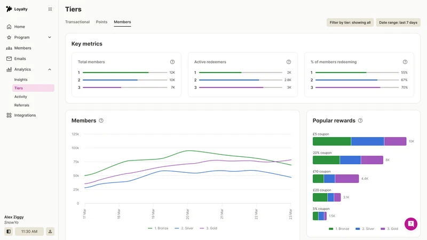This screenshot has height=240, width=427.
Task: Open Insights under Analytics
Action: click(x=21, y=79)
